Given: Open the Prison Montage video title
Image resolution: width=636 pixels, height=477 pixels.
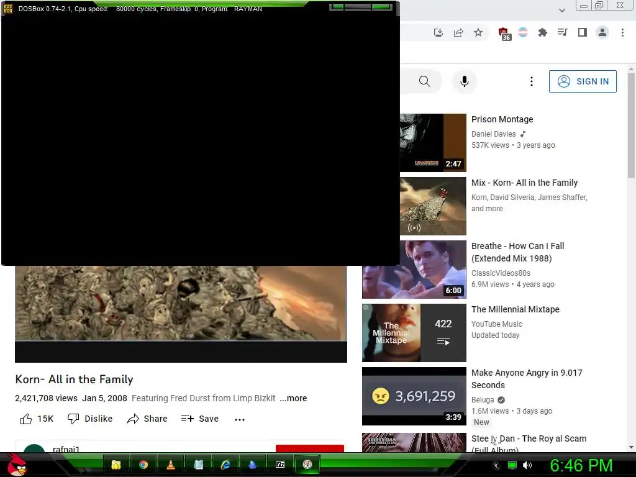Looking at the screenshot, I should point(502,119).
